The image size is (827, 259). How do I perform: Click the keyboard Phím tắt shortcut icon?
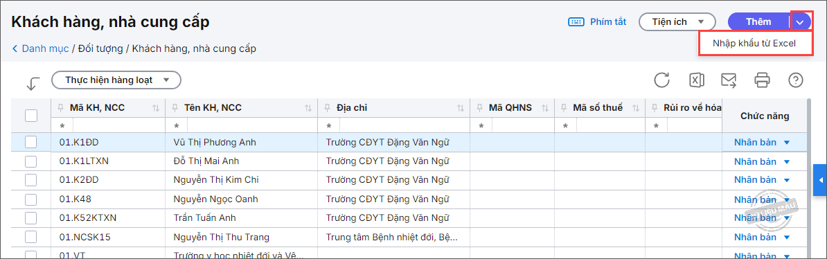click(x=576, y=21)
